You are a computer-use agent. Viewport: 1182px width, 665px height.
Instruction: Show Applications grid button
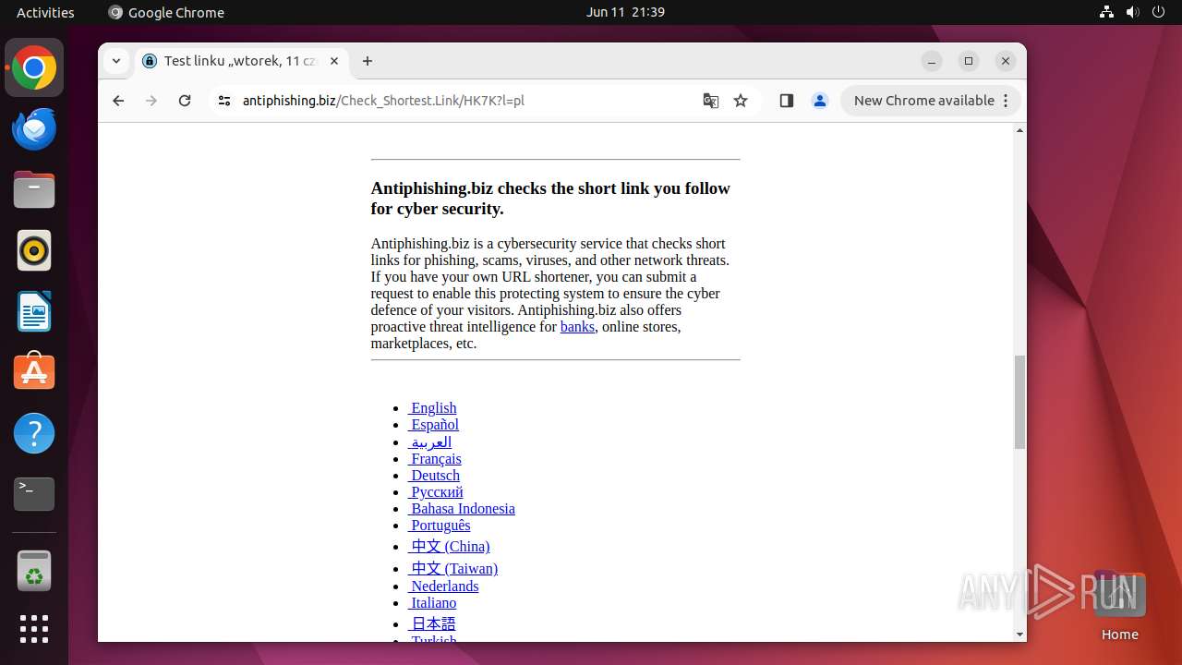(34, 629)
